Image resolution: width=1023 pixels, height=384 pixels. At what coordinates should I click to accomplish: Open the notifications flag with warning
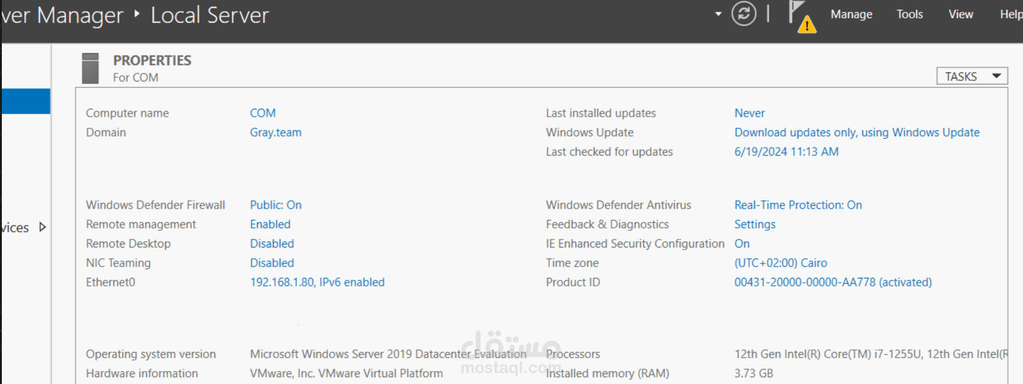tap(802, 17)
